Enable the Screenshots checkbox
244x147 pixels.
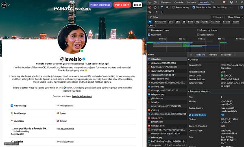coord(198,35)
